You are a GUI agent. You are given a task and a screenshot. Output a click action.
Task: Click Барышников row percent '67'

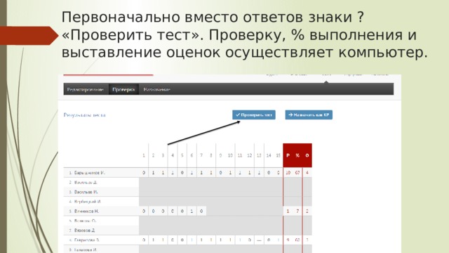coord(297,173)
